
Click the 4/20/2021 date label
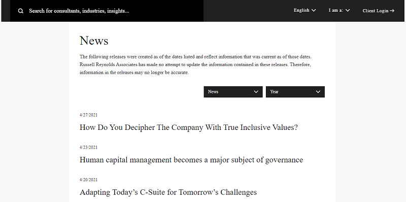click(x=88, y=180)
